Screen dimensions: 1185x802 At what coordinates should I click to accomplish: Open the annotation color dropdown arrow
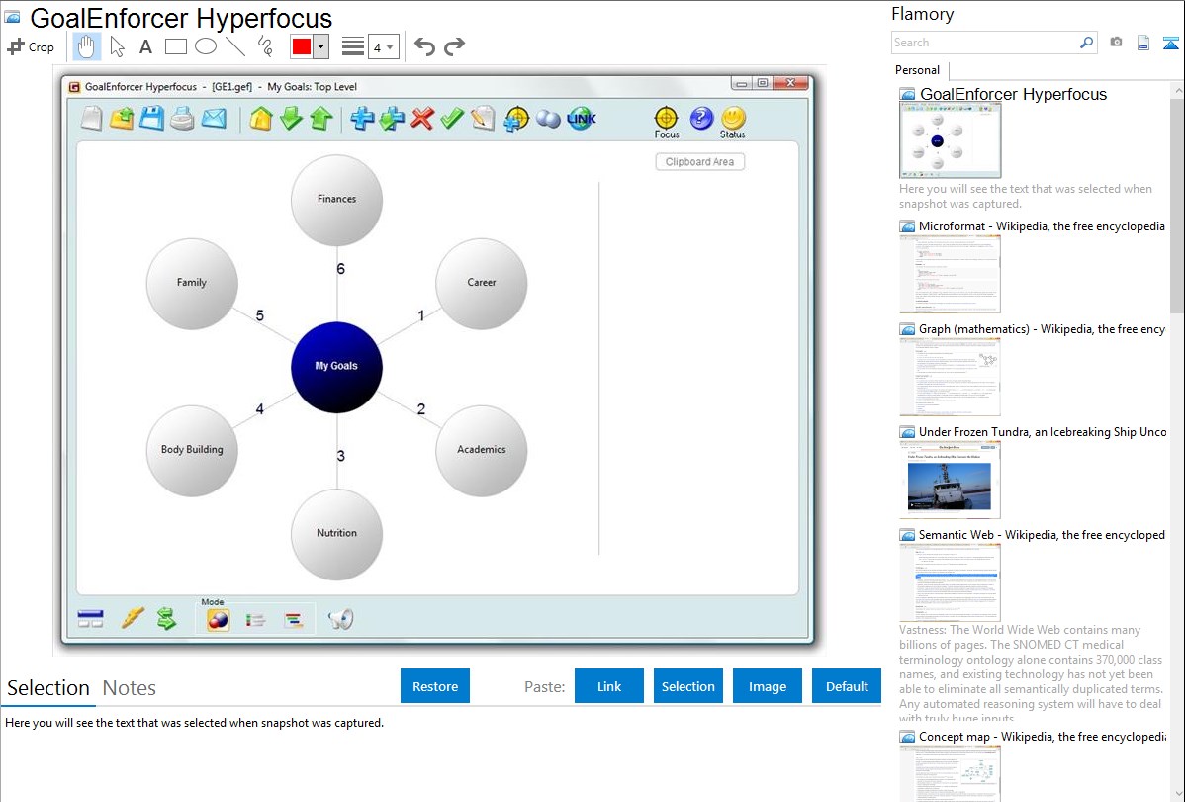click(320, 46)
